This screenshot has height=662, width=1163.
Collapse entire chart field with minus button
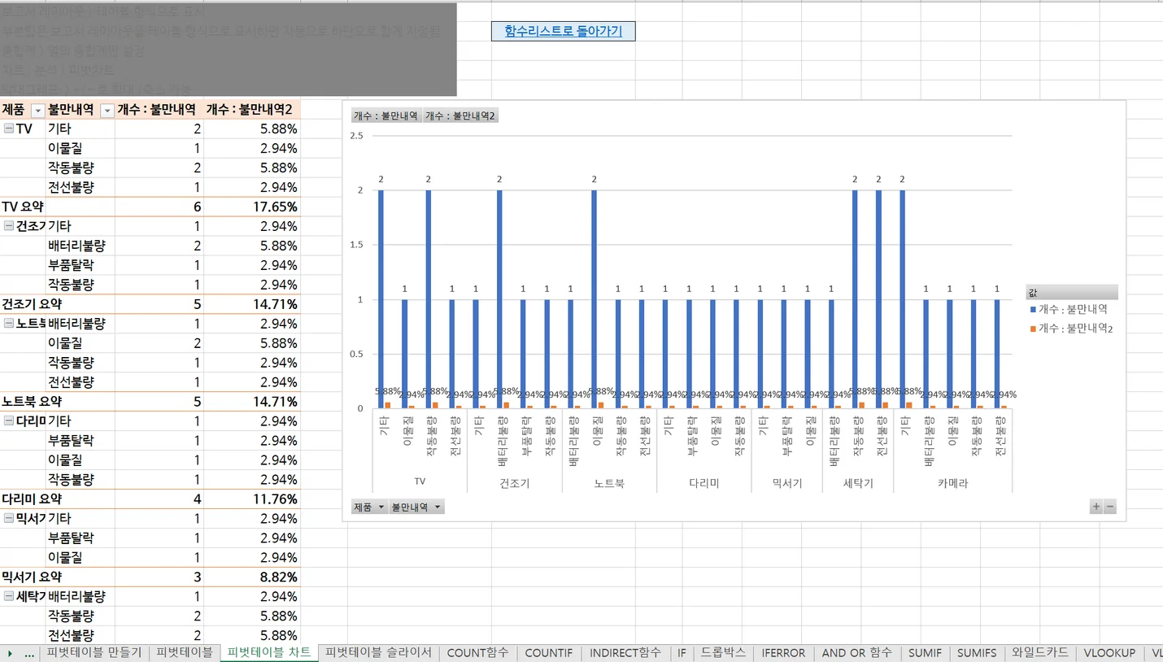click(x=1110, y=507)
